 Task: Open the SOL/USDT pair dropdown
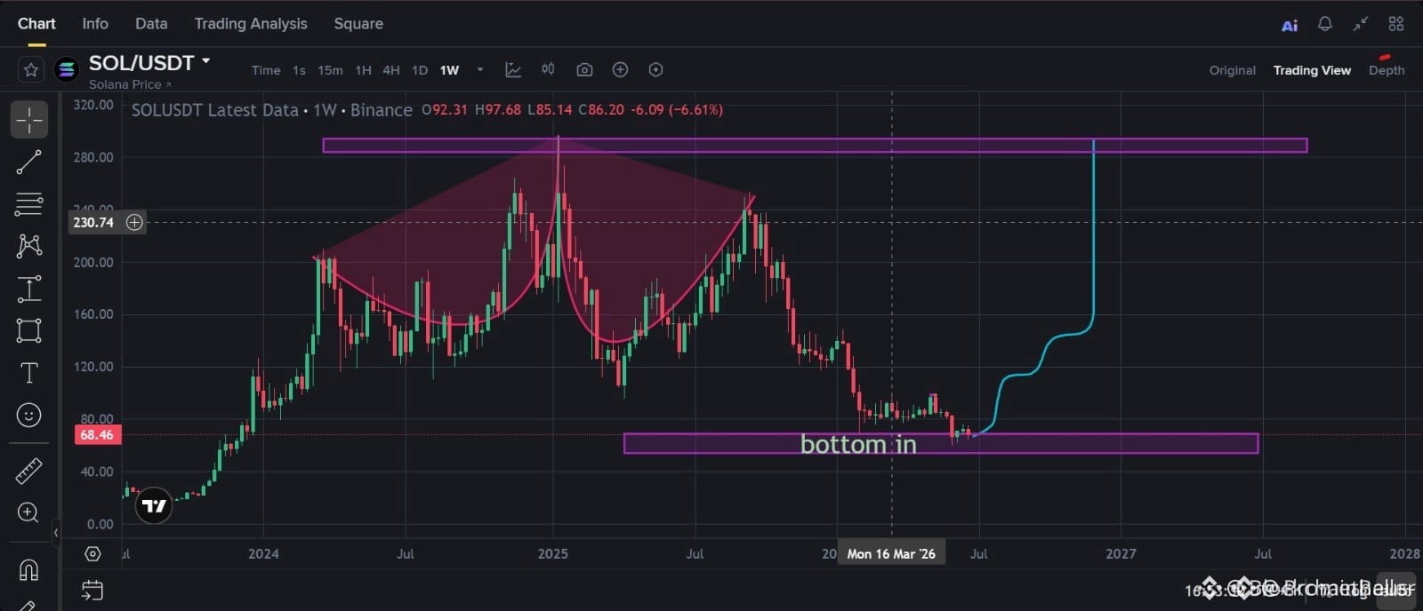(206, 61)
